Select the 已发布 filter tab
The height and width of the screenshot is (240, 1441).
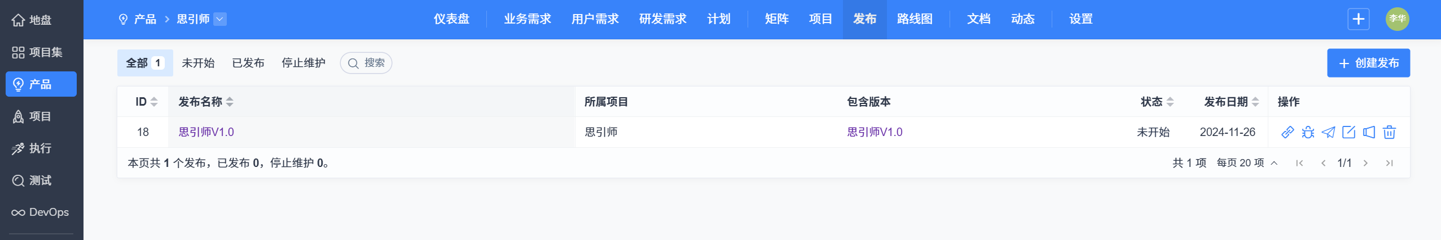click(248, 63)
